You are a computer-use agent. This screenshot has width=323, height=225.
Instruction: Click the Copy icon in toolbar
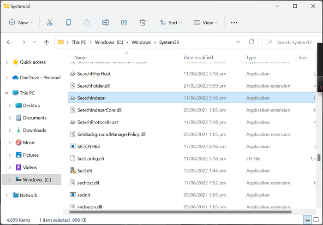pos(68,23)
